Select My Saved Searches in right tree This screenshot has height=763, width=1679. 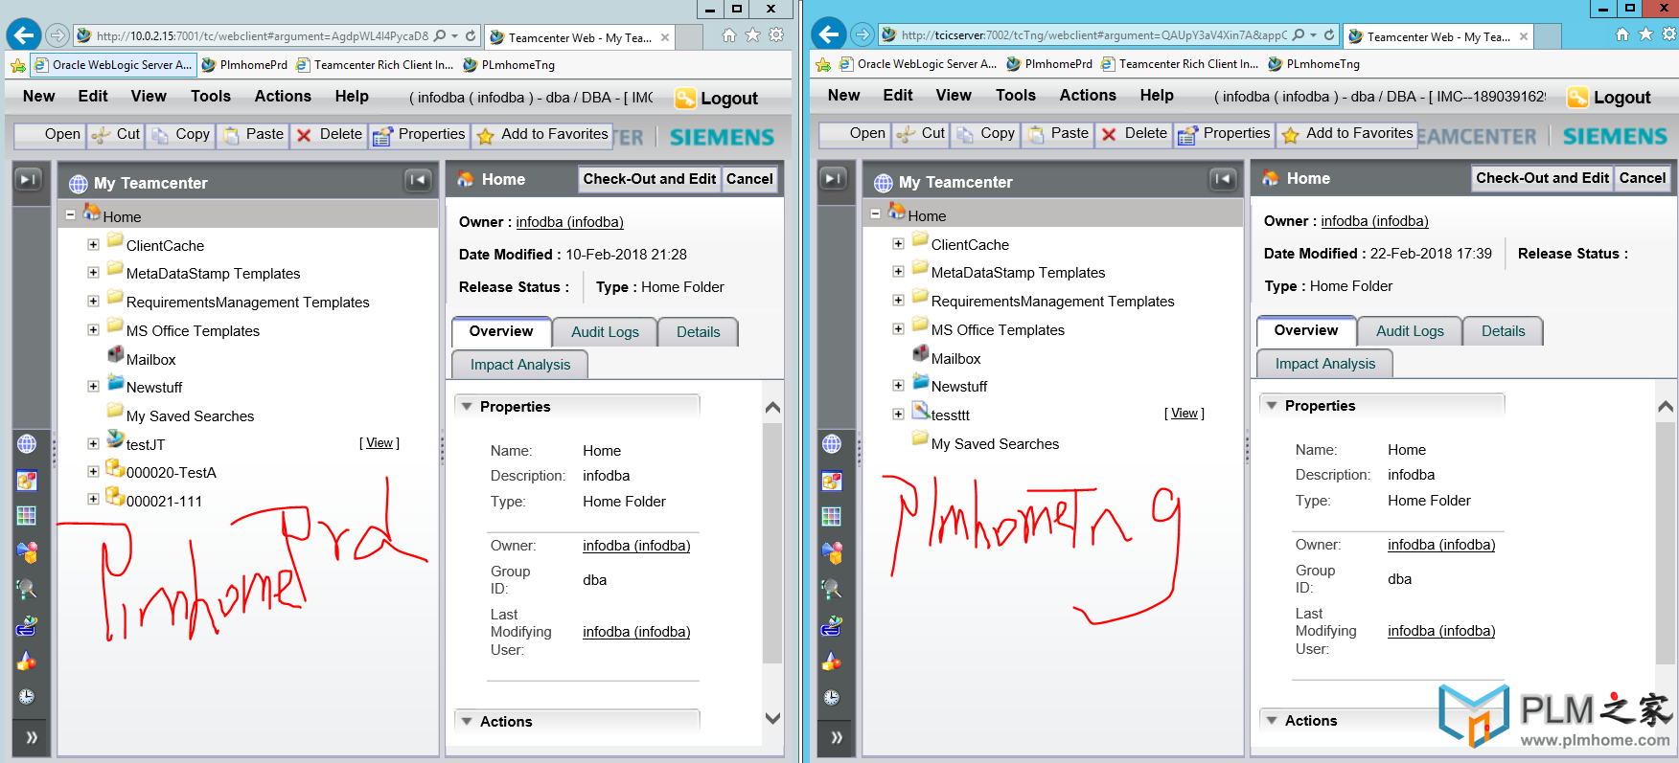pos(995,444)
